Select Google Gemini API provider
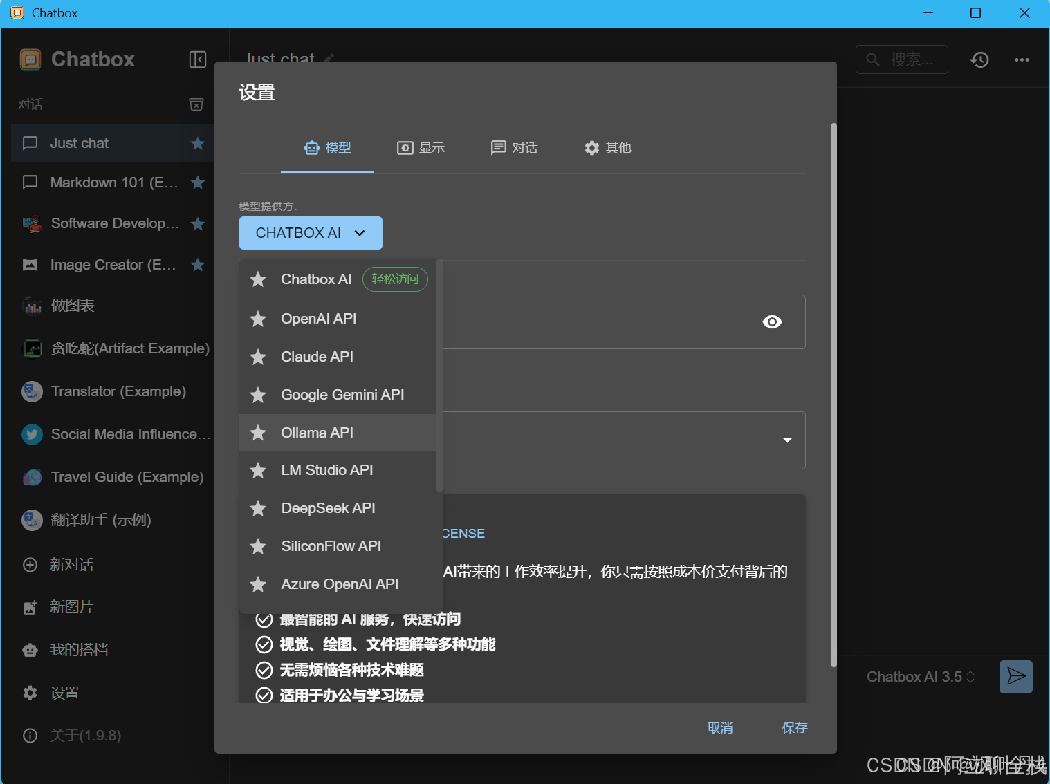Viewport: 1050px width, 784px height. (x=338, y=395)
